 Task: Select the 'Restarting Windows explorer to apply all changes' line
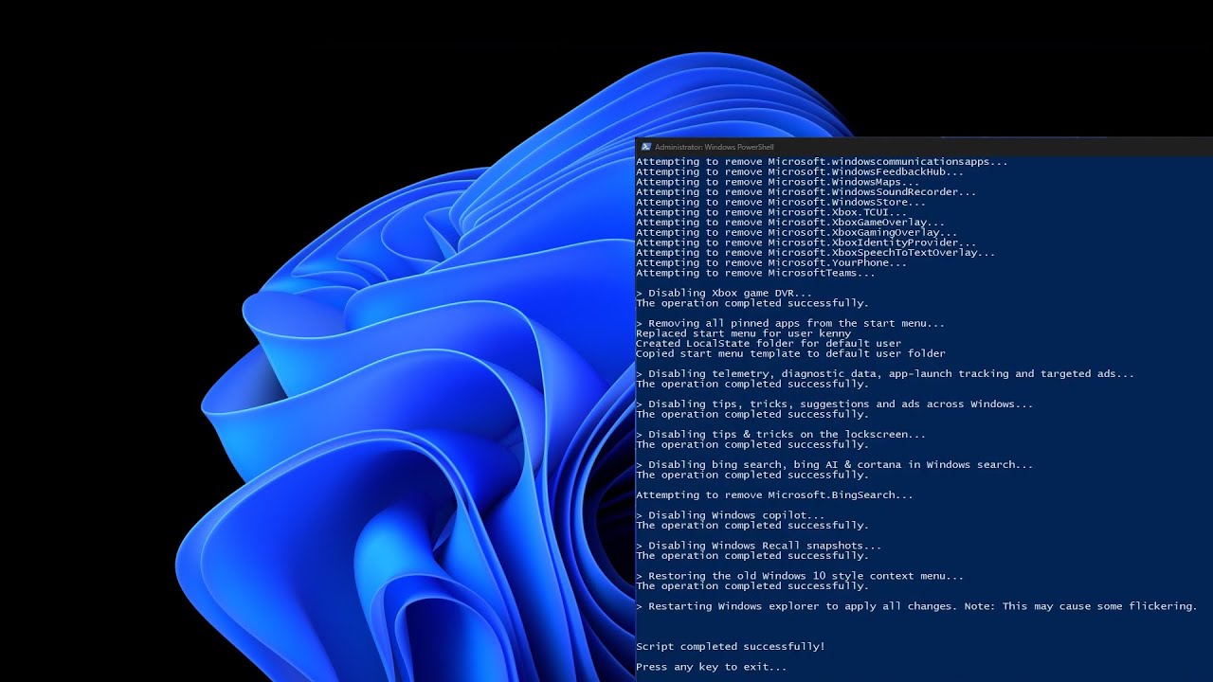point(916,606)
